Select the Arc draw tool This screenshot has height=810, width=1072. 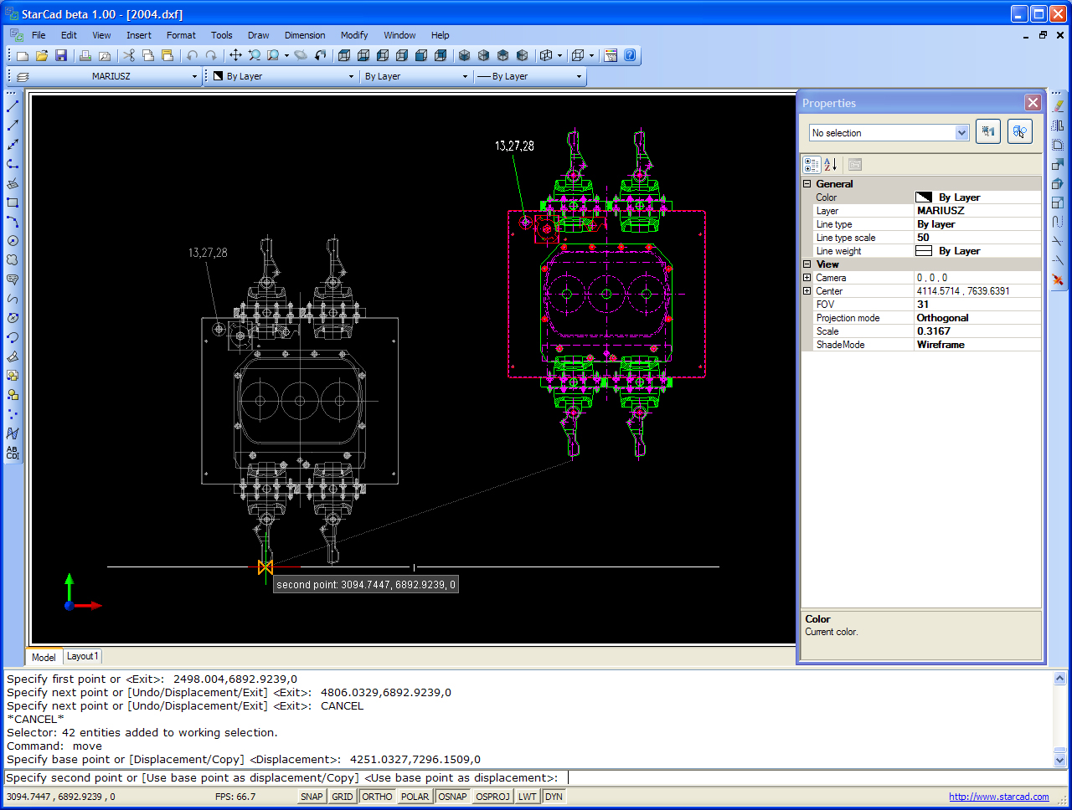(x=13, y=222)
